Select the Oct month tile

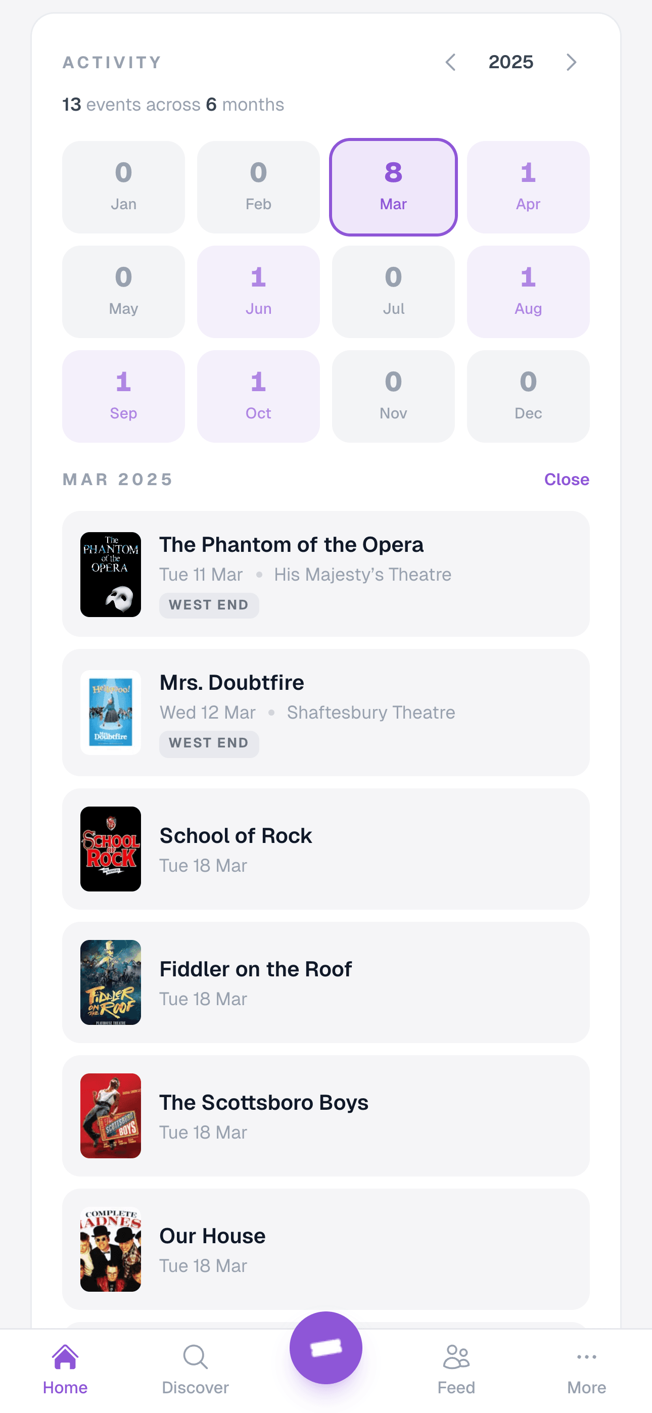(x=258, y=397)
